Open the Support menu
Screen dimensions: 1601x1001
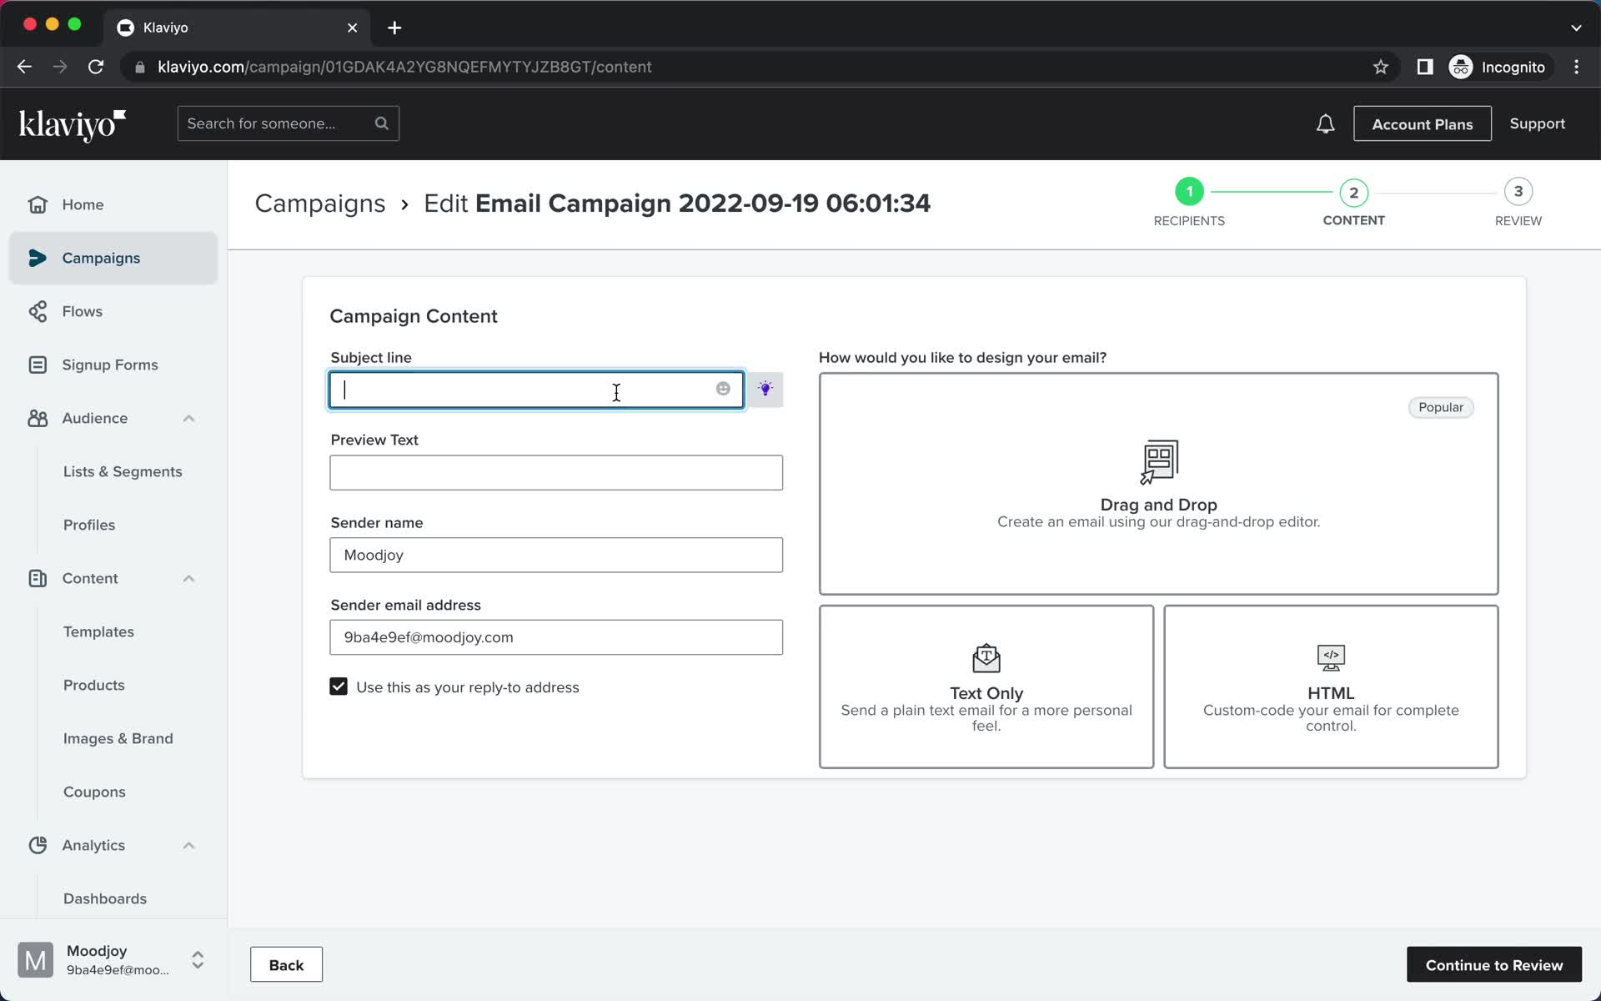click(1538, 123)
